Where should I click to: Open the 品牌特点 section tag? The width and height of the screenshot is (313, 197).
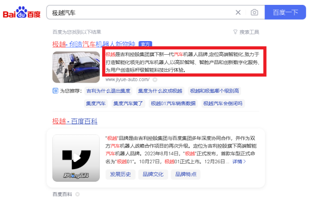(186, 174)
